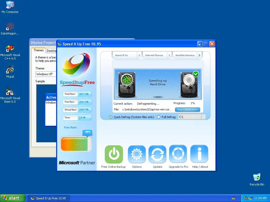Click the Update refresh arrows icon
Image resolution: width=270 pixels, height=202 pixels.
[157, 154]
